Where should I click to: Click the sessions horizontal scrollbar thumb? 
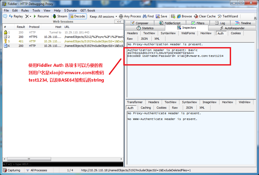29,159
